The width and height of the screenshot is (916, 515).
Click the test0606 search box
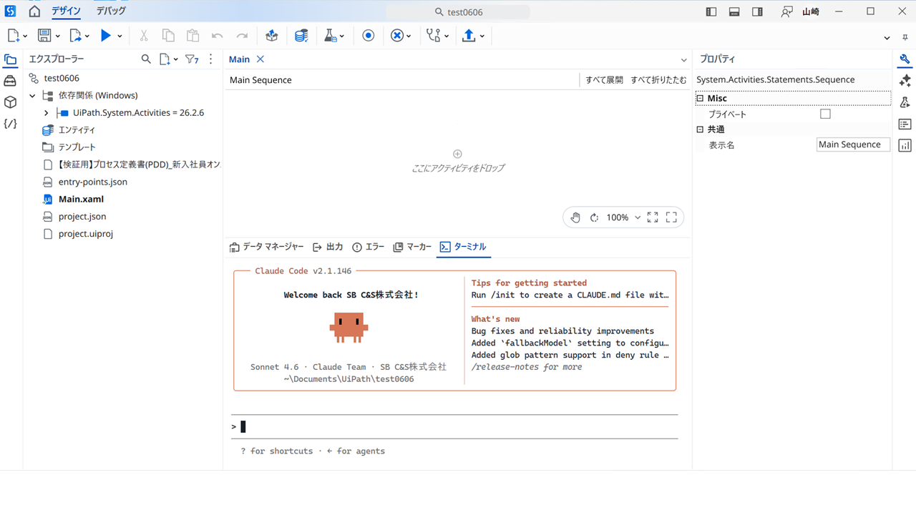[458, 12]
